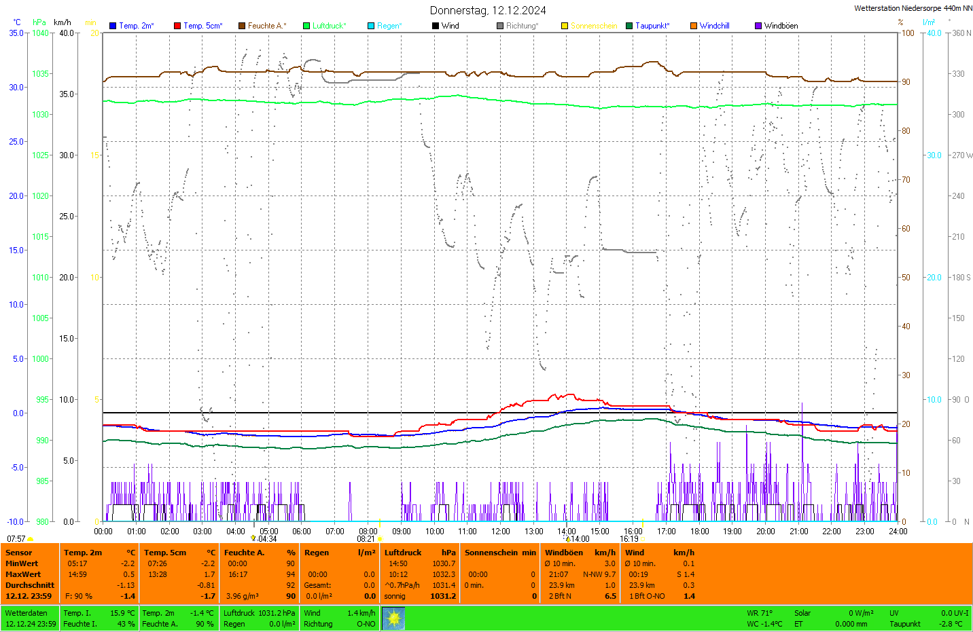Click the purple Windböen legend square
Viewport: 973px width, 632px height.
(x=758, y=26)
